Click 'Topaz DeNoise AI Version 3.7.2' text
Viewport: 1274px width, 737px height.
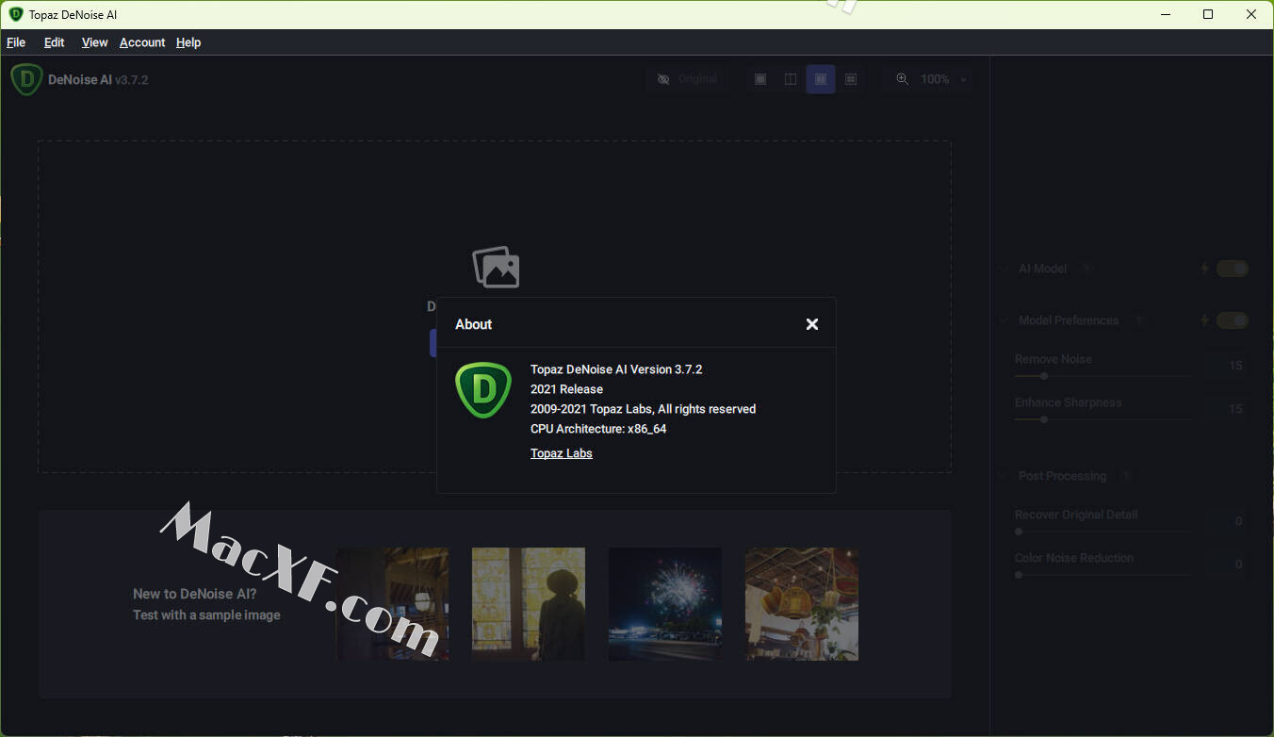[616, 369]
